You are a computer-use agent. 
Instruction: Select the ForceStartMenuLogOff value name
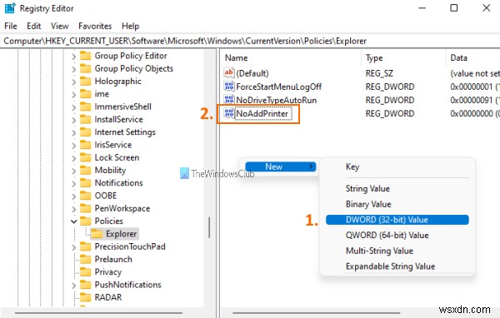(x=278, y=87)
